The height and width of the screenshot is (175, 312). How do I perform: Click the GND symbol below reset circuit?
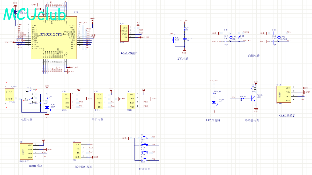[184, 51]
